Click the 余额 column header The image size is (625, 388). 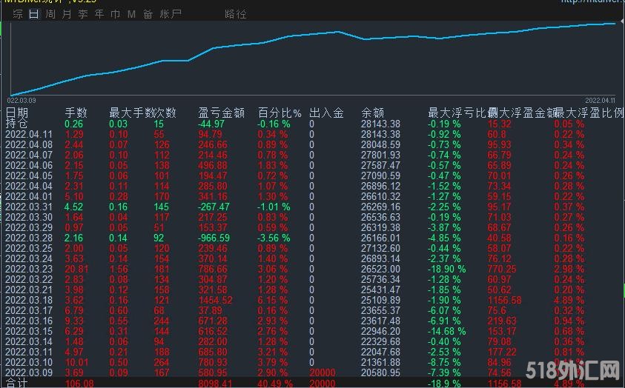373,113
